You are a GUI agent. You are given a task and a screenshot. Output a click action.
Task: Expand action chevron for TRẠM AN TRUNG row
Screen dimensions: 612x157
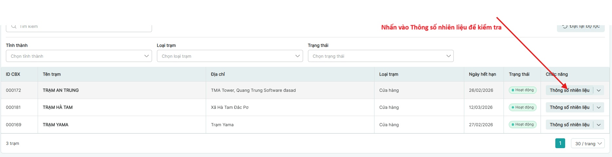tap(599, 90)
